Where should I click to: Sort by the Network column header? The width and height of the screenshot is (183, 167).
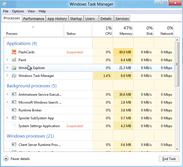(x=164, y=31)
